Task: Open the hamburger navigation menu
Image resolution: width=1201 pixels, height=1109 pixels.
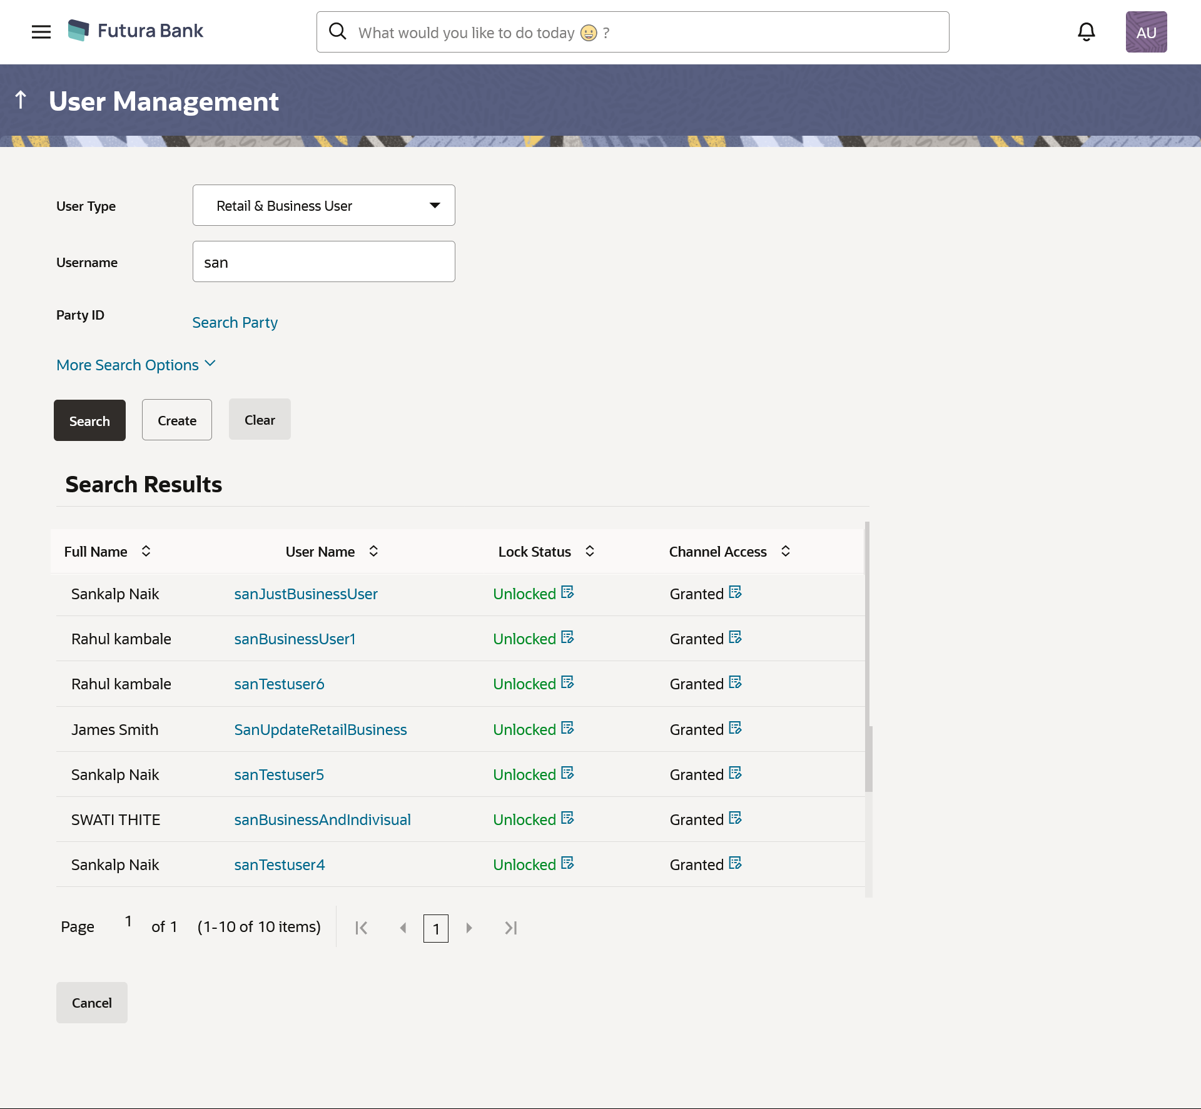Action: click(41, 32)
